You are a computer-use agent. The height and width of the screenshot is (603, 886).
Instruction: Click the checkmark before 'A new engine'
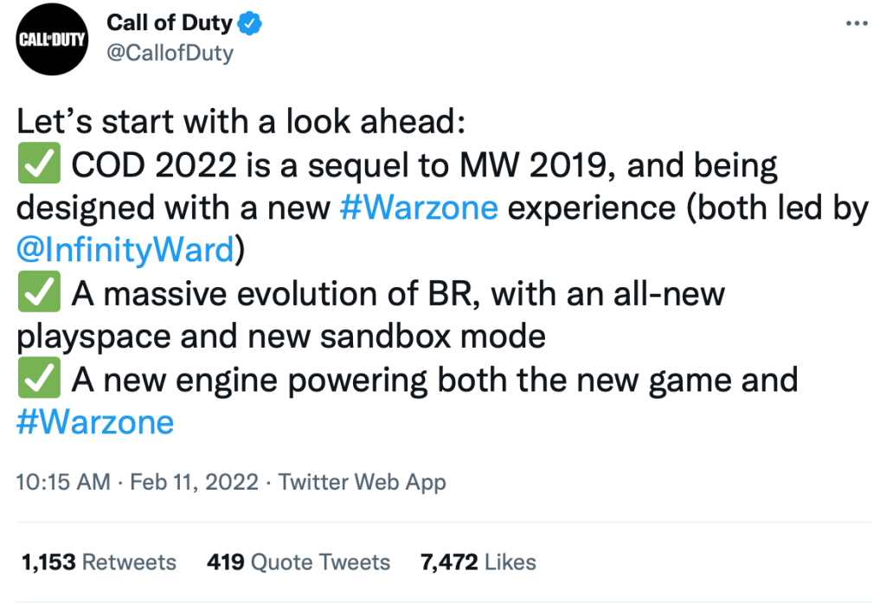click(39, 381)
